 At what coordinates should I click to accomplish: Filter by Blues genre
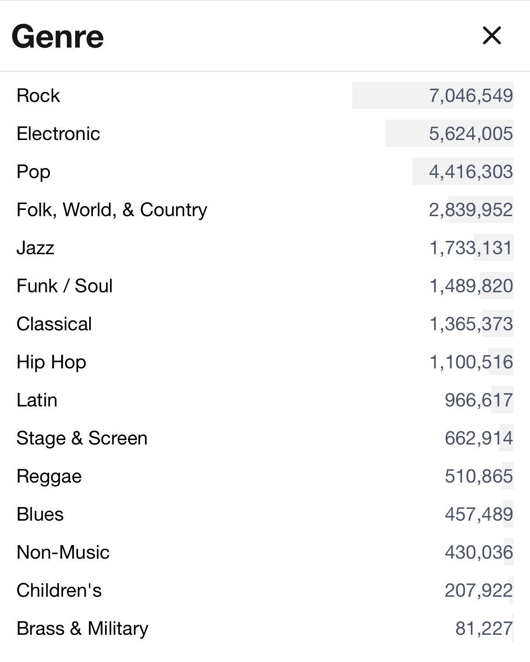click(x=265, y=514)
